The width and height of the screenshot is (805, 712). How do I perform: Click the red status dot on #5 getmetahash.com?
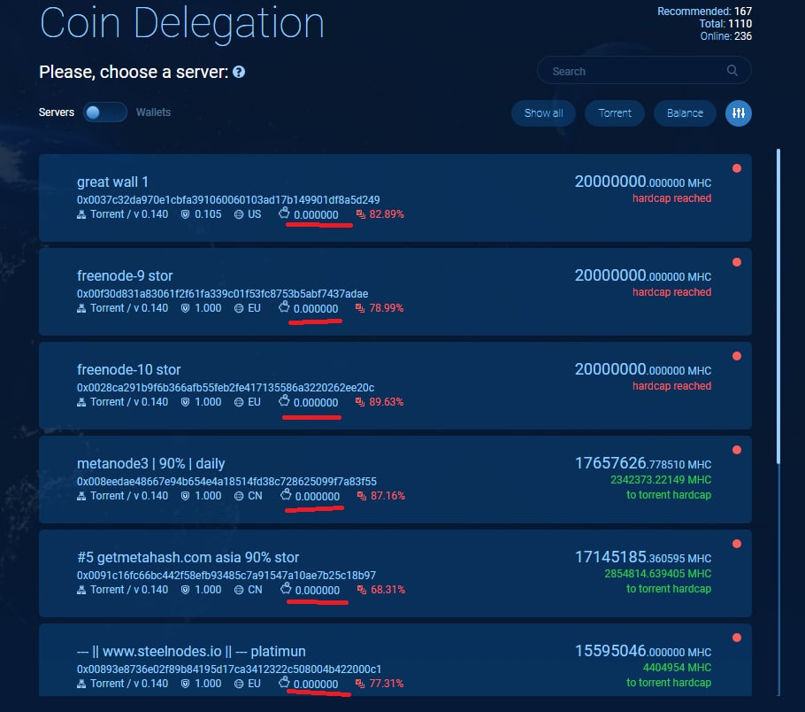point(737,544)
